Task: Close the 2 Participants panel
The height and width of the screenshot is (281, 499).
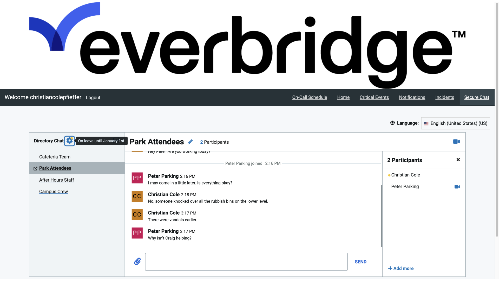Action: (x=458, y=159)
